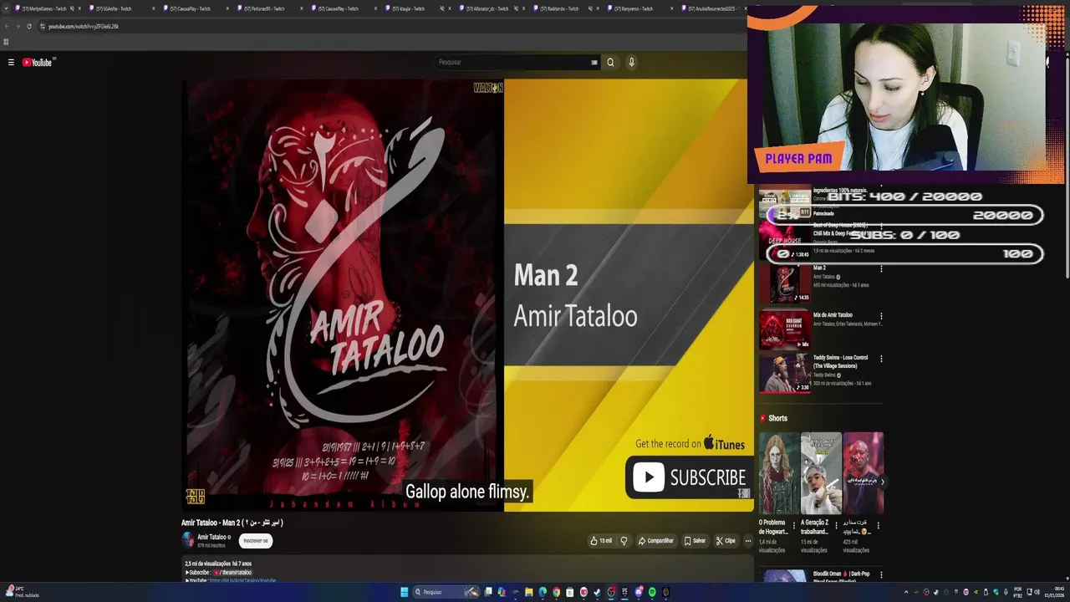Open Teddy Swims Lose Control video title
The width and height of the screenshot is (1070, 602).
point(840,361)
